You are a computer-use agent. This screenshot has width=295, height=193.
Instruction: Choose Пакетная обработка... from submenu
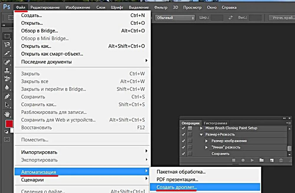tap(205, 172)
